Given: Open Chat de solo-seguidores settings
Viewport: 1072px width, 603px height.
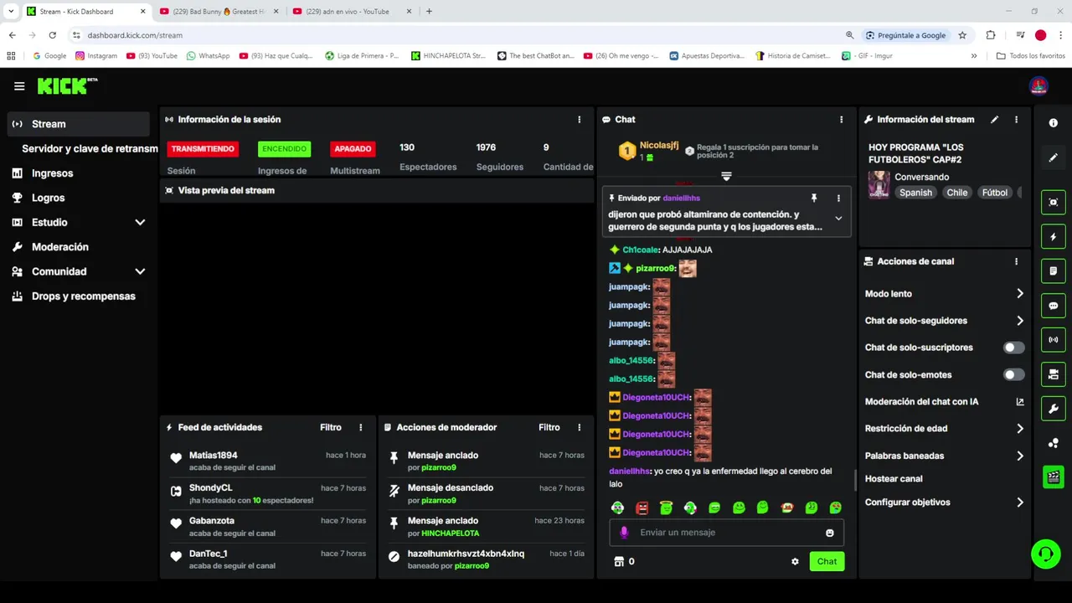Looking at the screenshot, I should [x=945, y=321].
